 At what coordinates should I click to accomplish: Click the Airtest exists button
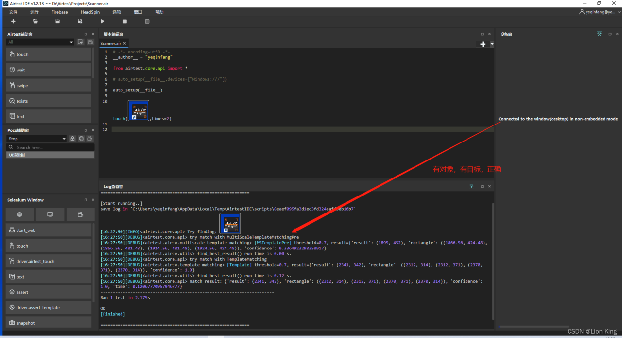(49, 101)
